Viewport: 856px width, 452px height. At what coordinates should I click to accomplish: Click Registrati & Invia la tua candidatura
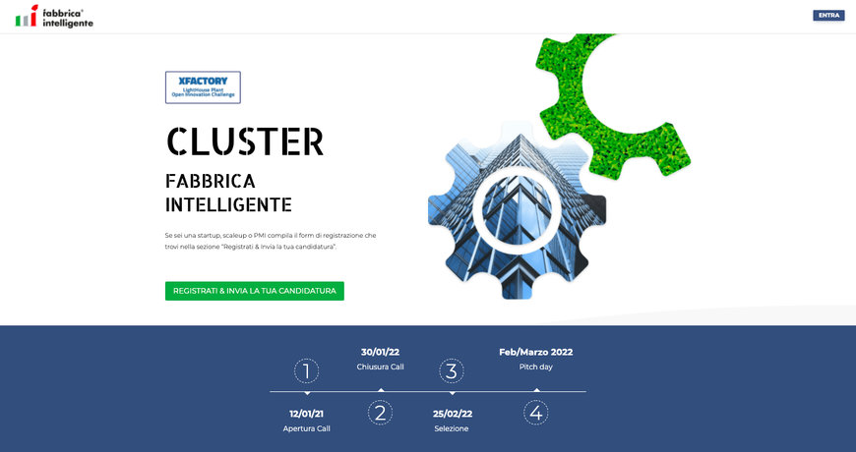tap(255, 291)
